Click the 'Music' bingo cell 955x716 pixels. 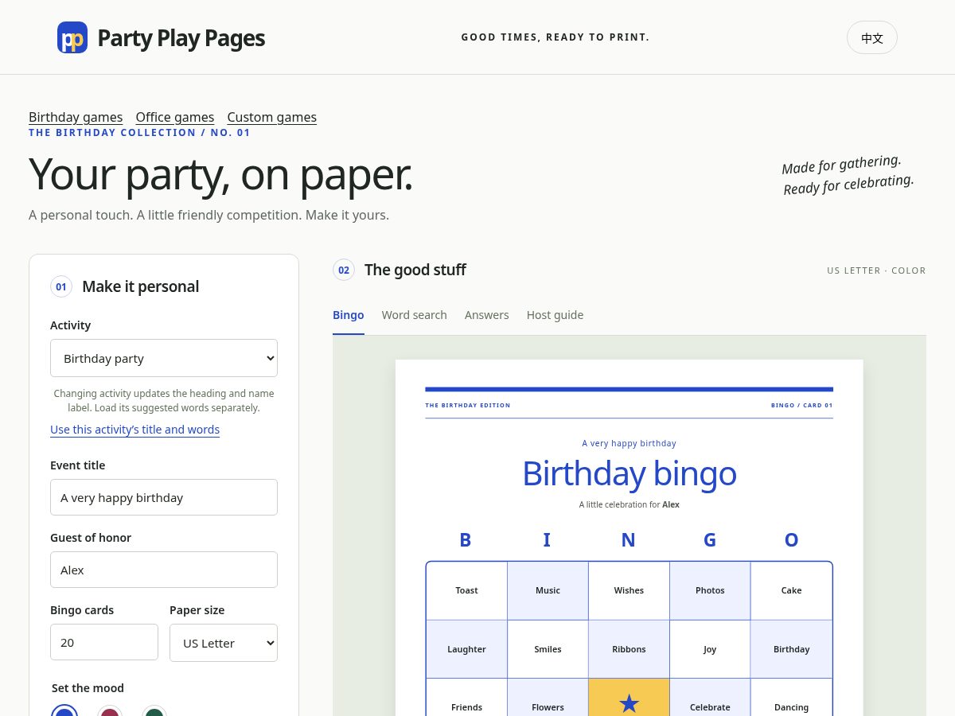pyautogui.click(x=548, y=590)
